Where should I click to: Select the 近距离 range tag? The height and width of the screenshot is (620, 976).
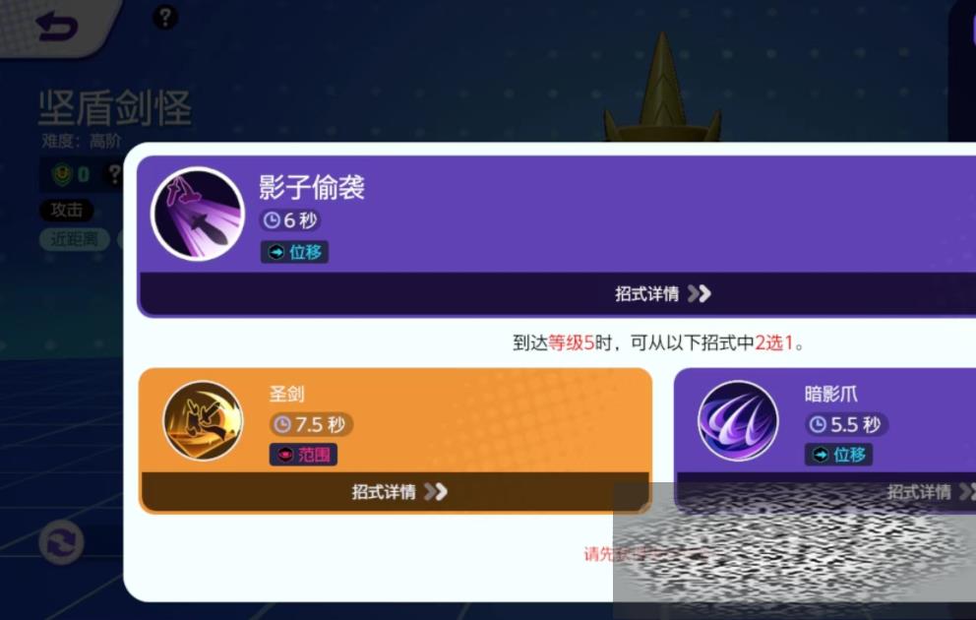pyautogui.click(x=74, y=239)
